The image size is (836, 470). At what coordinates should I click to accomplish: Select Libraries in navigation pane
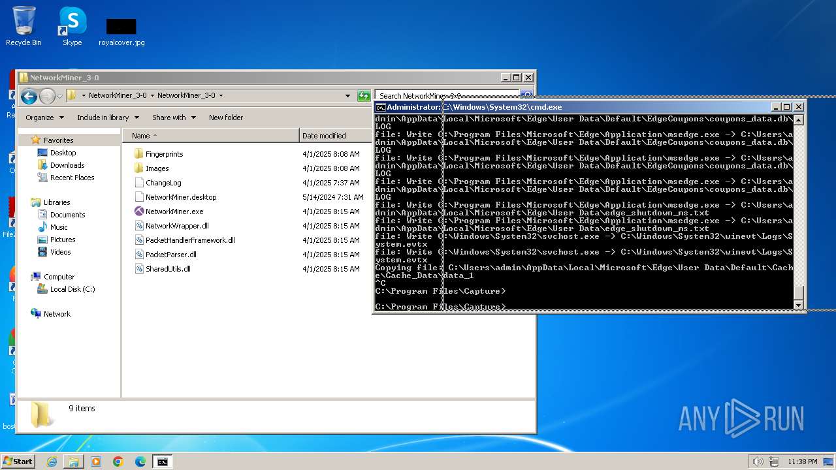[x=56, y=202]
